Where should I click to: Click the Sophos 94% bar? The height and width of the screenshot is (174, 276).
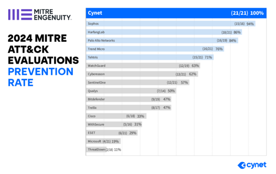point(170,23)
